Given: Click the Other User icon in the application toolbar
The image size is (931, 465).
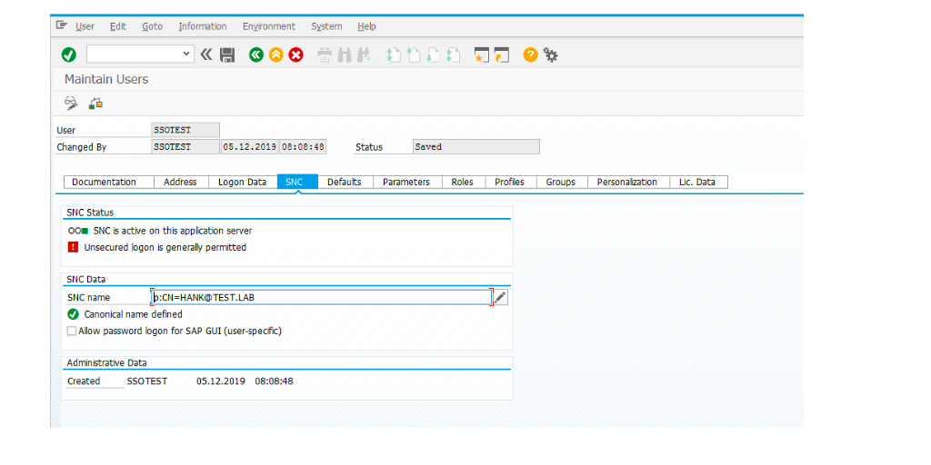Looking at the screenshot, I should coord(95,104).
